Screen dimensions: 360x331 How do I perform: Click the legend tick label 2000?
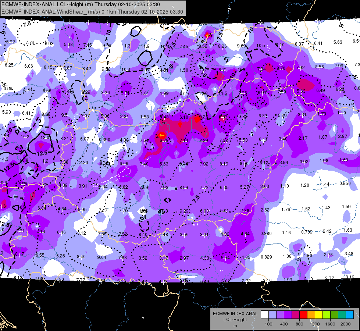pyautogui.click(x=346, y=324)
